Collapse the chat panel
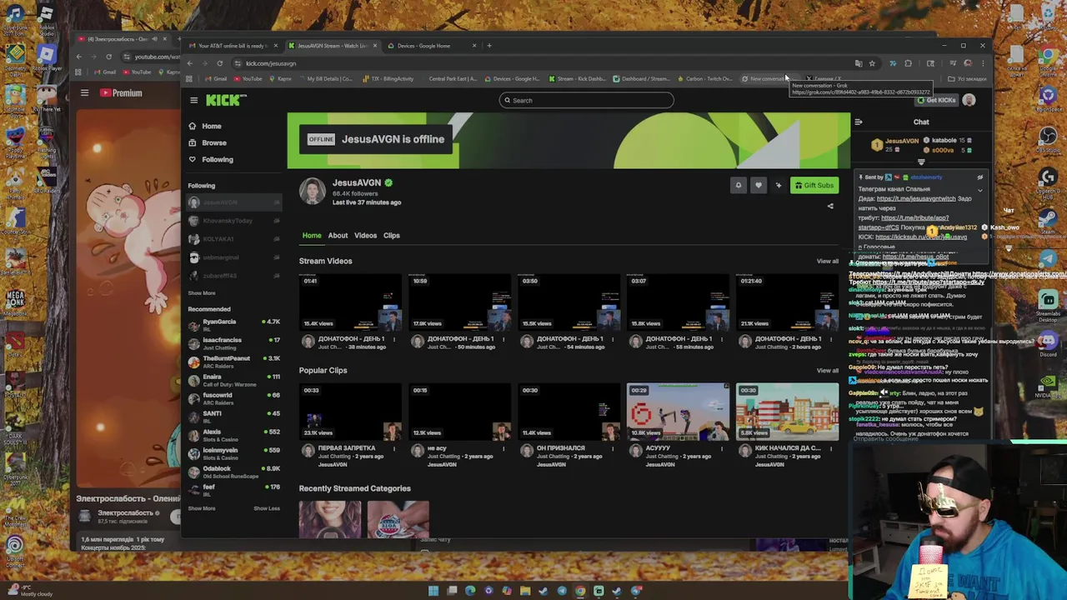 click(x=859, y=122)
